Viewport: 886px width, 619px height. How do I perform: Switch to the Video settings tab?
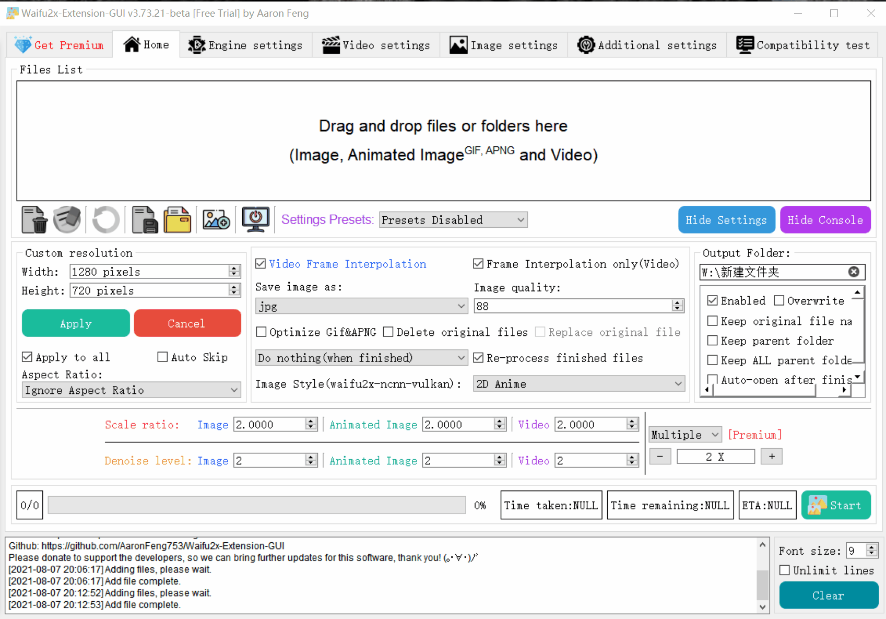pos(375,45)
